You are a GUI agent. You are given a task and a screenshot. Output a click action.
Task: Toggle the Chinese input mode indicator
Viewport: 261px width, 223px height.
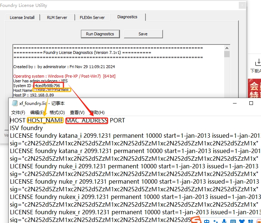207,221
